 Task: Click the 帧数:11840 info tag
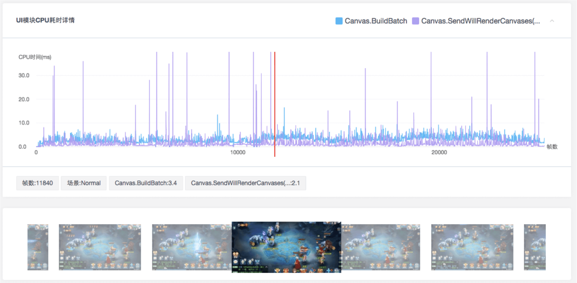click(x=38, y=183)
